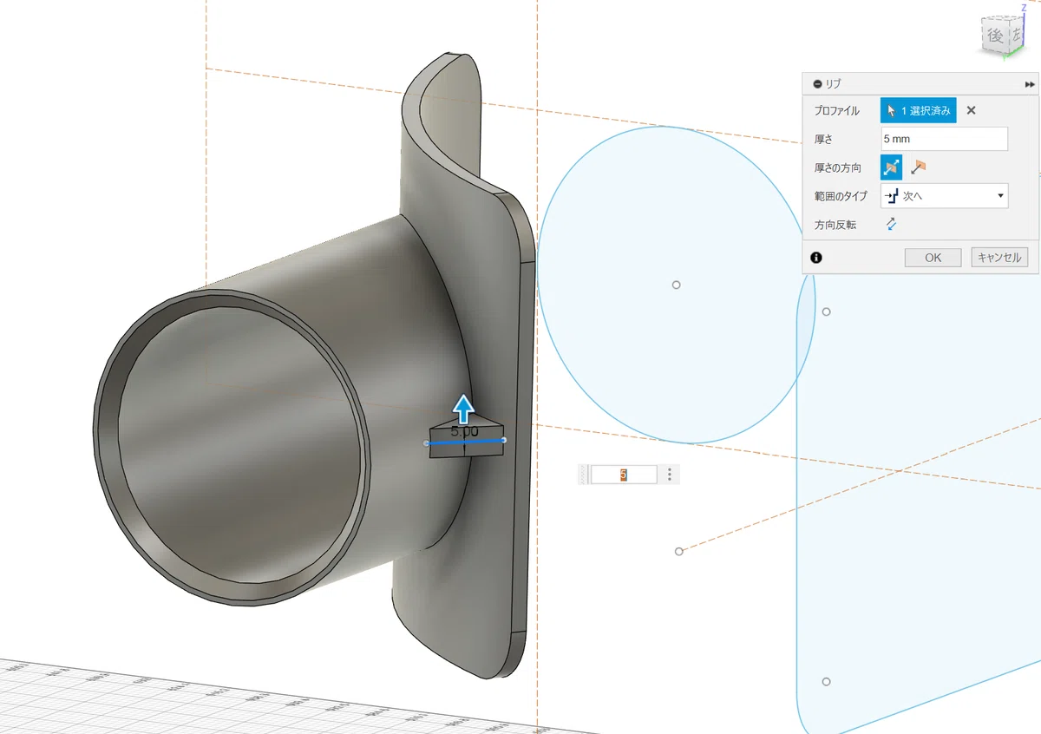Click the '5.00' dimension label on the rib

[x=465, y=431]
